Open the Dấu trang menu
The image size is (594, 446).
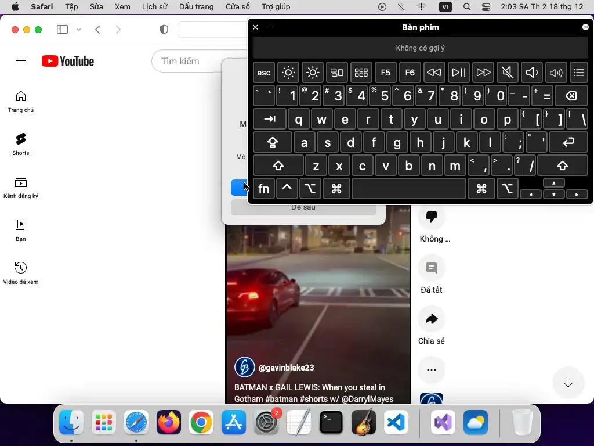click(x=196, y=7)
